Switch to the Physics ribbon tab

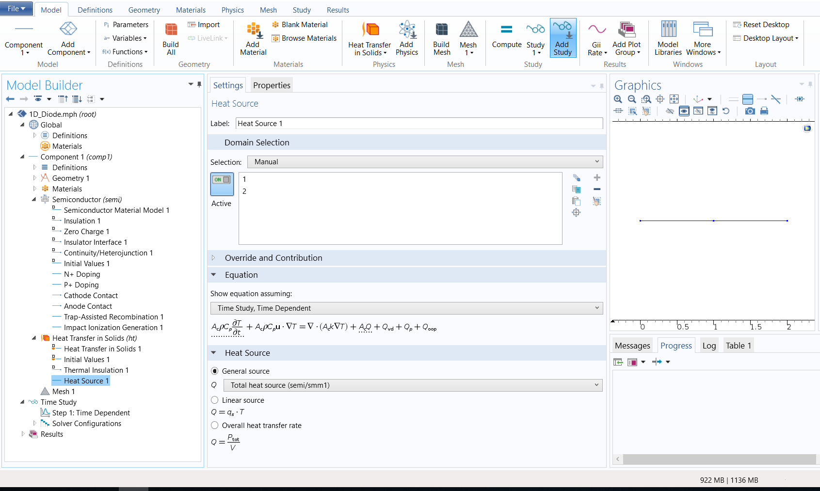pos(232,10)
